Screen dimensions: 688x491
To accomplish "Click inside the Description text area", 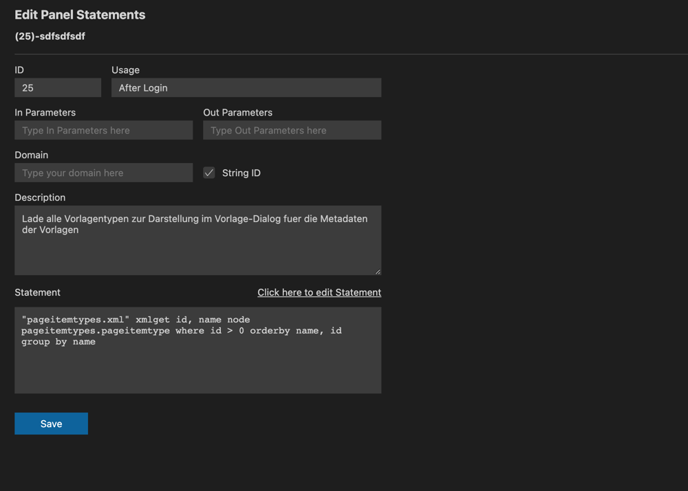I will pos(198,240).
